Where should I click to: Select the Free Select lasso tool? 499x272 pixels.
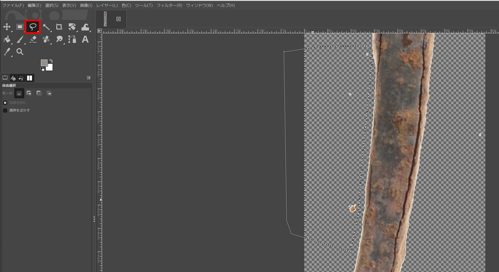click(33, 27)
